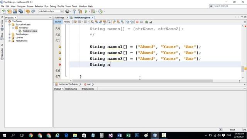Click the New File toolbar icon
247x139 pixels.
pyautogui.click(x=4, y=11)
